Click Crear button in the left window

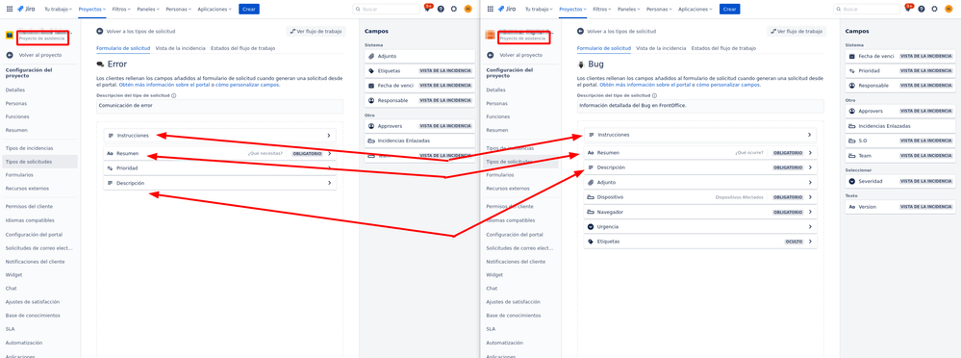[249, 10]
